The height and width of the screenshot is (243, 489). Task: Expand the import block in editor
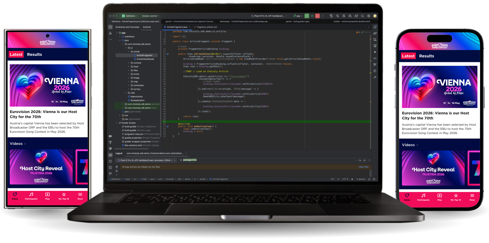coord(170,36)
